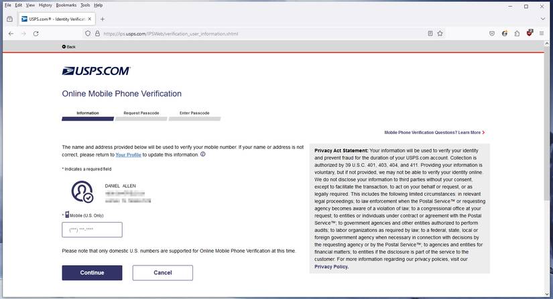Click the browser back arrow
This screenshot has height=299, width=553.
click(x=11, y=33)
